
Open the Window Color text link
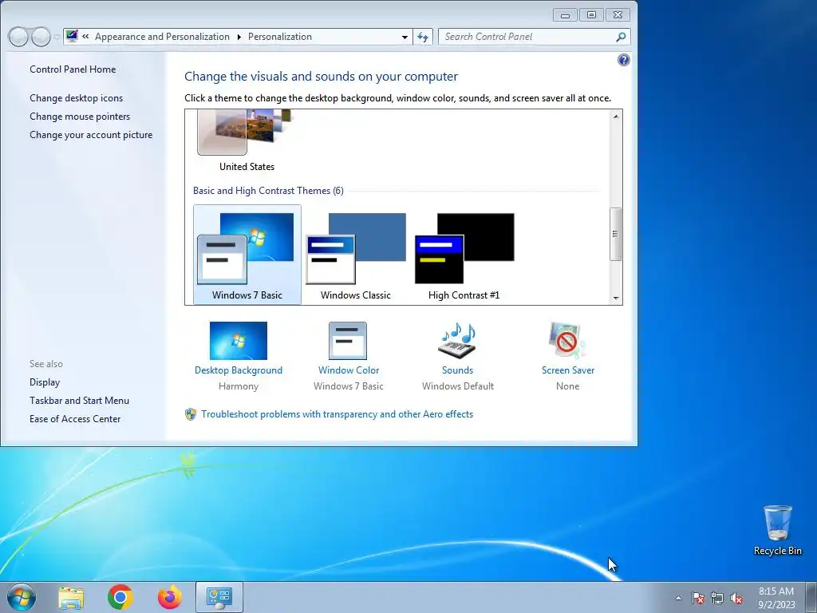coord(349,370)
